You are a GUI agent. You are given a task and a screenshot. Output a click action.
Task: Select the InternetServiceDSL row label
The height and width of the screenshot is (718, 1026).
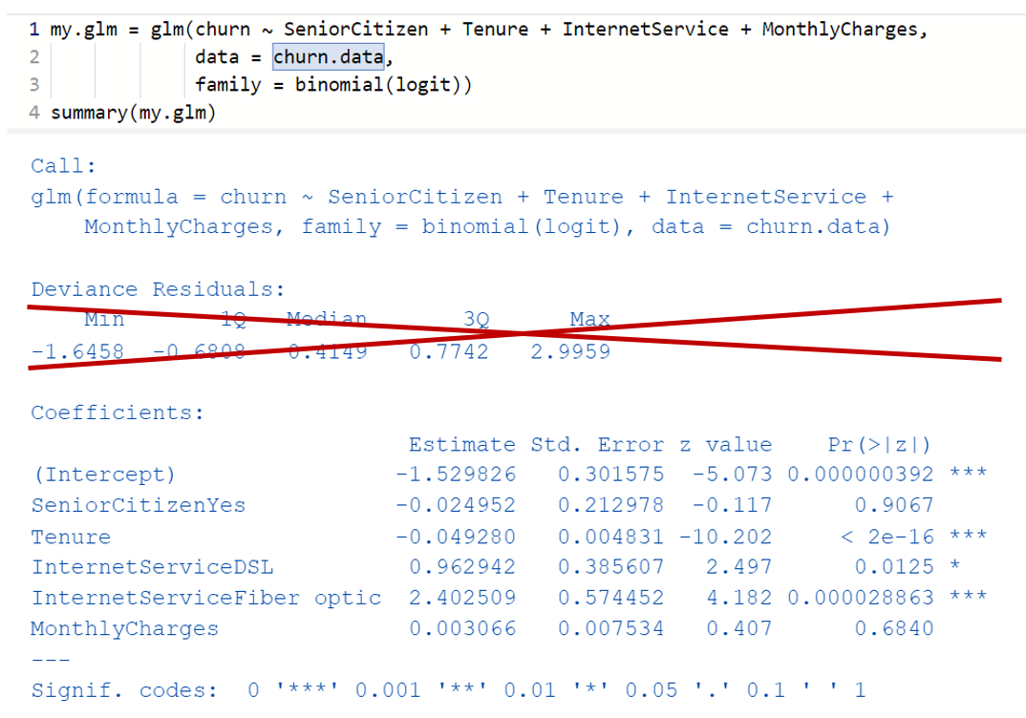click(x=152, y=567)
